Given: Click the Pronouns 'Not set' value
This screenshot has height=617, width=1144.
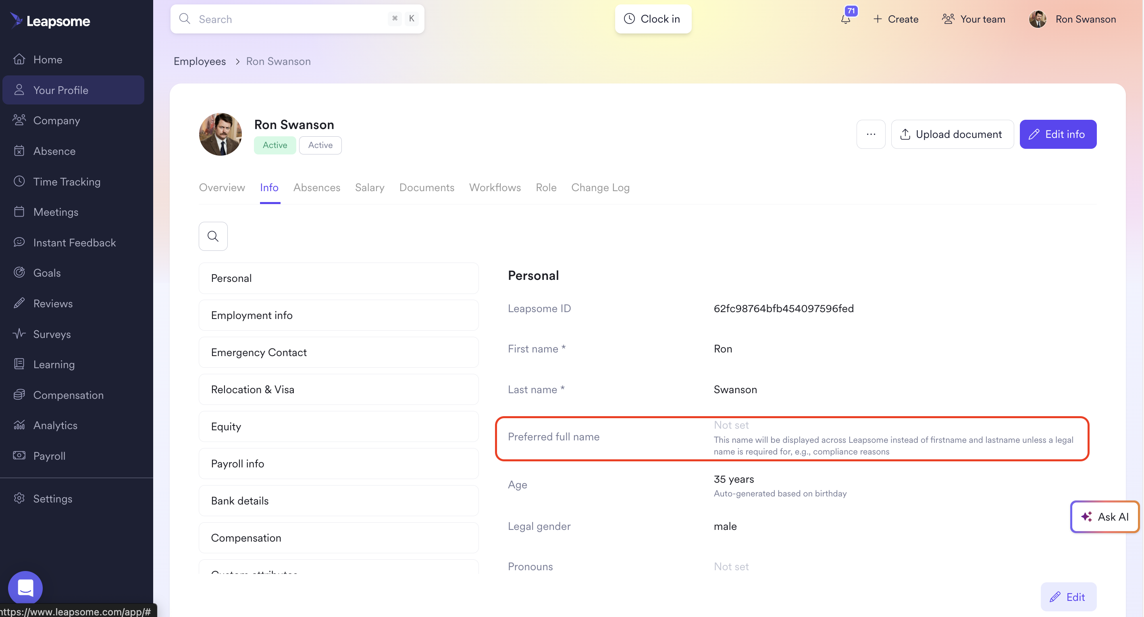Looking at the screenshot, I should [x=731, y=566].
